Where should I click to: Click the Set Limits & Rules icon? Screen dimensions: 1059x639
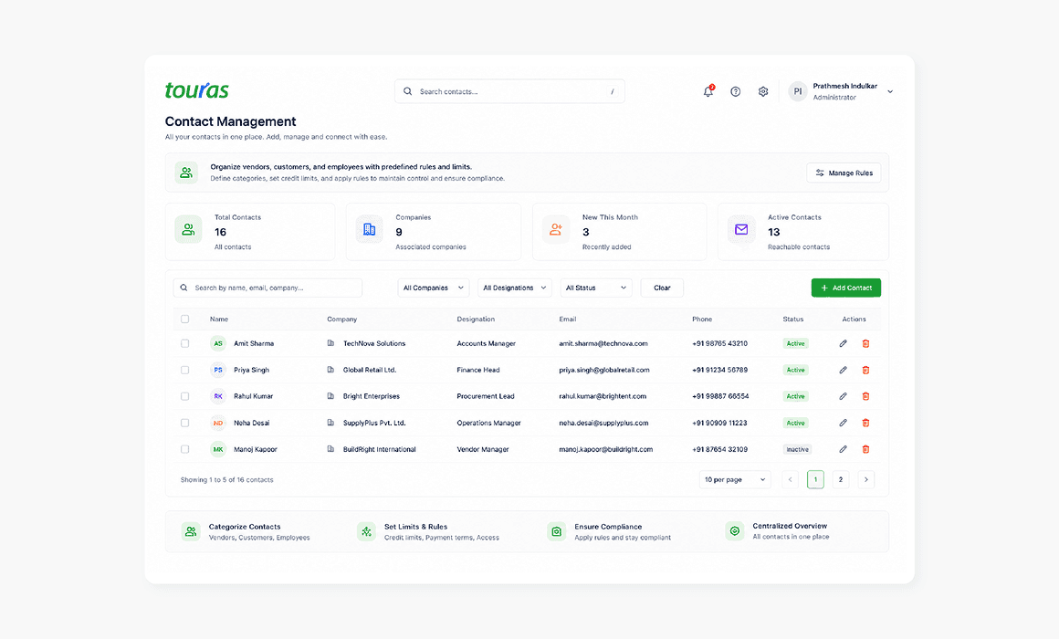click(366, 531)
